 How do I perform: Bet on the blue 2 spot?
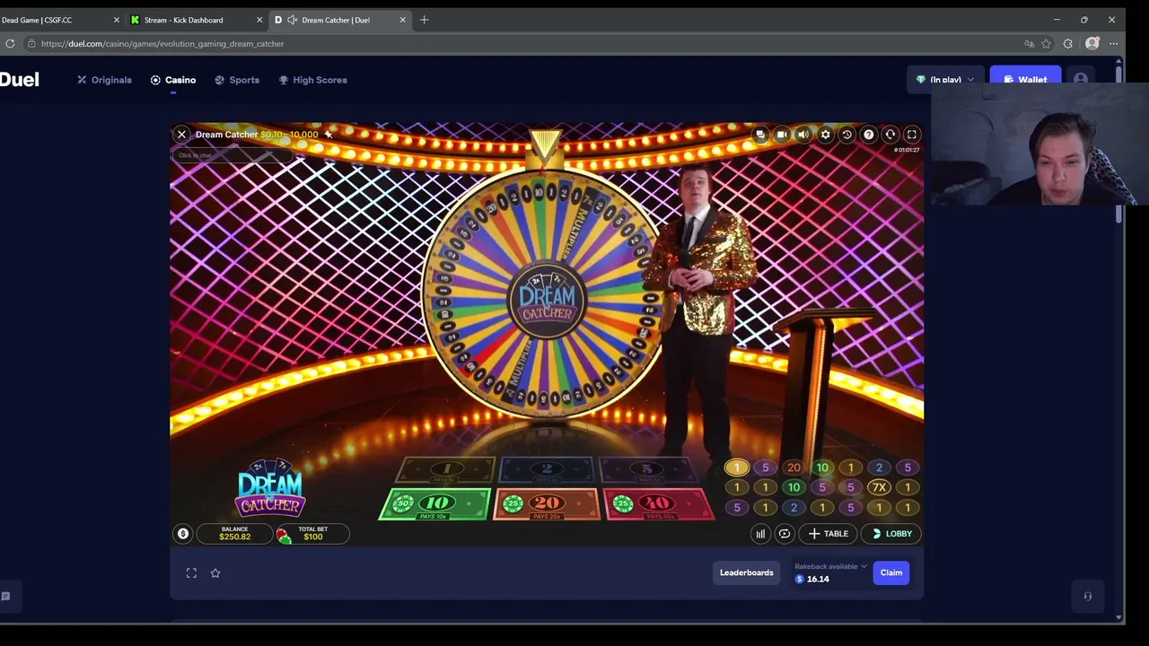click(546, 469)
